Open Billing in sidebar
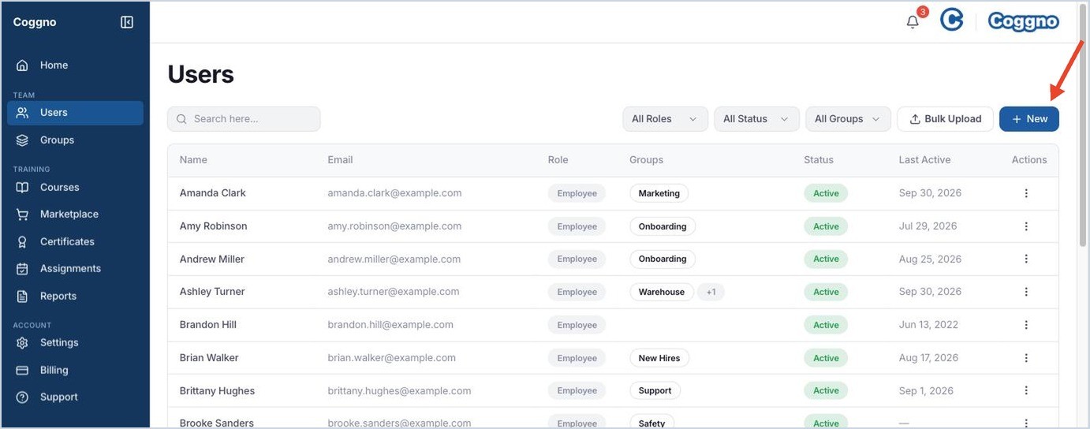 pyautogui.click(x=75, y=371)
